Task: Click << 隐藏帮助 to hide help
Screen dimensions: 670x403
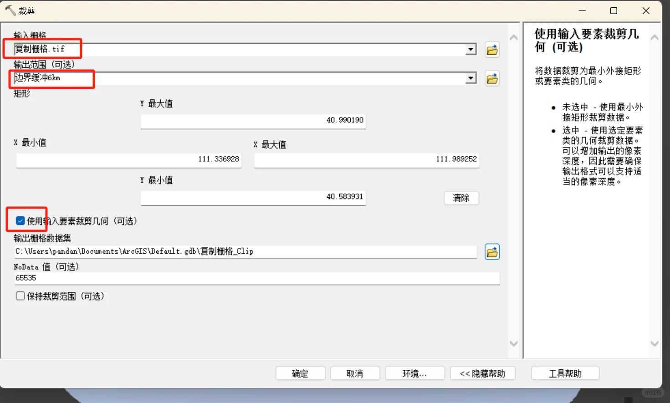Action: (x=482, y=373)
